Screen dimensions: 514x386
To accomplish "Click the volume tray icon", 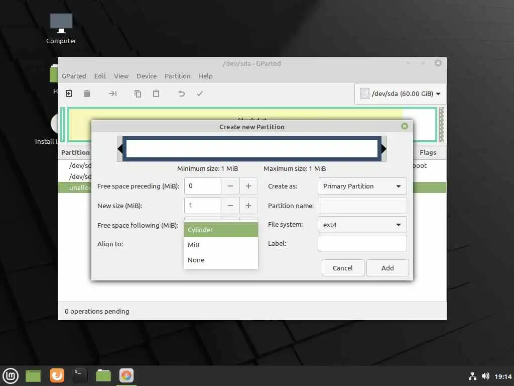I will (485, 376).
